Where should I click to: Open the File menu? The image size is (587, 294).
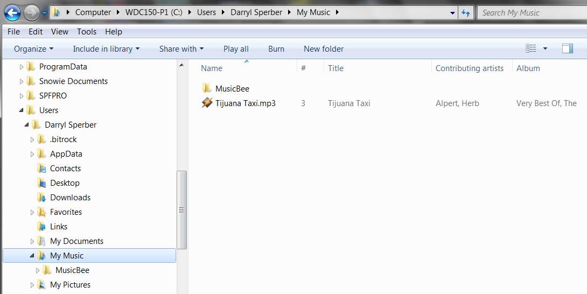[x=13, y=32]
